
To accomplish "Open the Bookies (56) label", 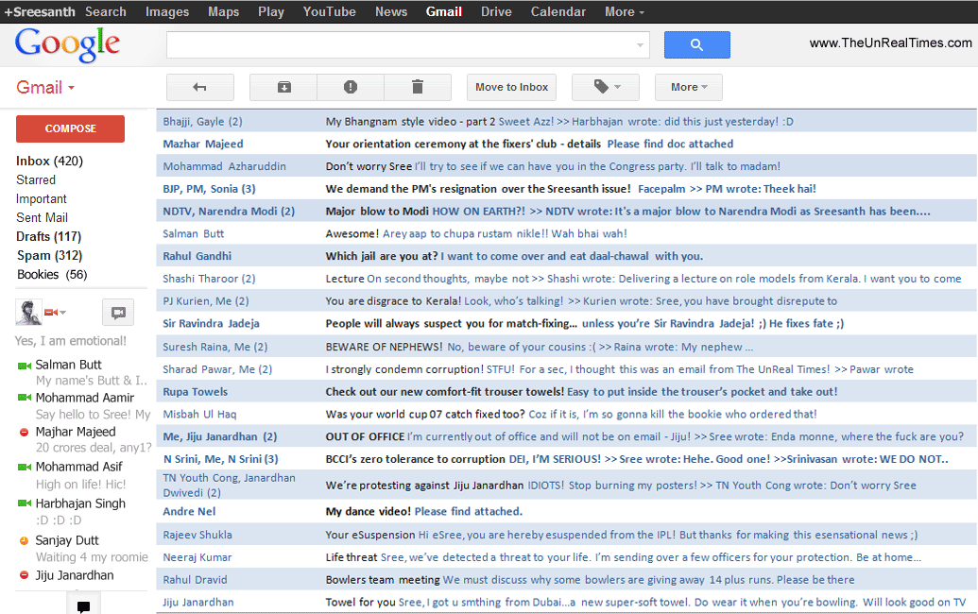I will (52, 274).
